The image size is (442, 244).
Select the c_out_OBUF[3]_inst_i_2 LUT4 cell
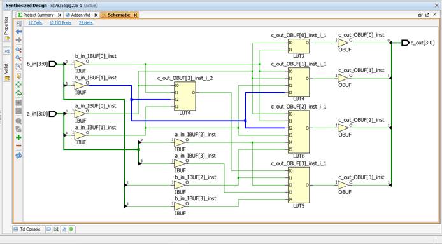pyautogui.click(x=185, y=96)
